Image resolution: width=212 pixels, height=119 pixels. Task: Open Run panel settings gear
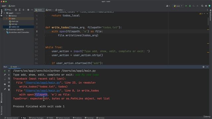pyautogui.click(x=203, y=67)
